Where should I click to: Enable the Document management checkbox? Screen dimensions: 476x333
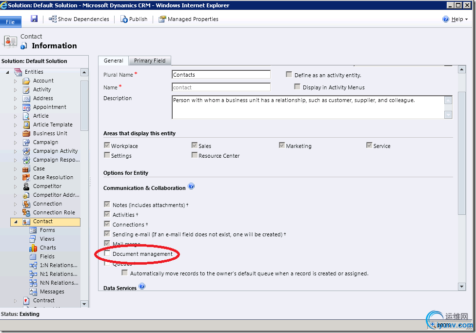click(x=107, y=253)
